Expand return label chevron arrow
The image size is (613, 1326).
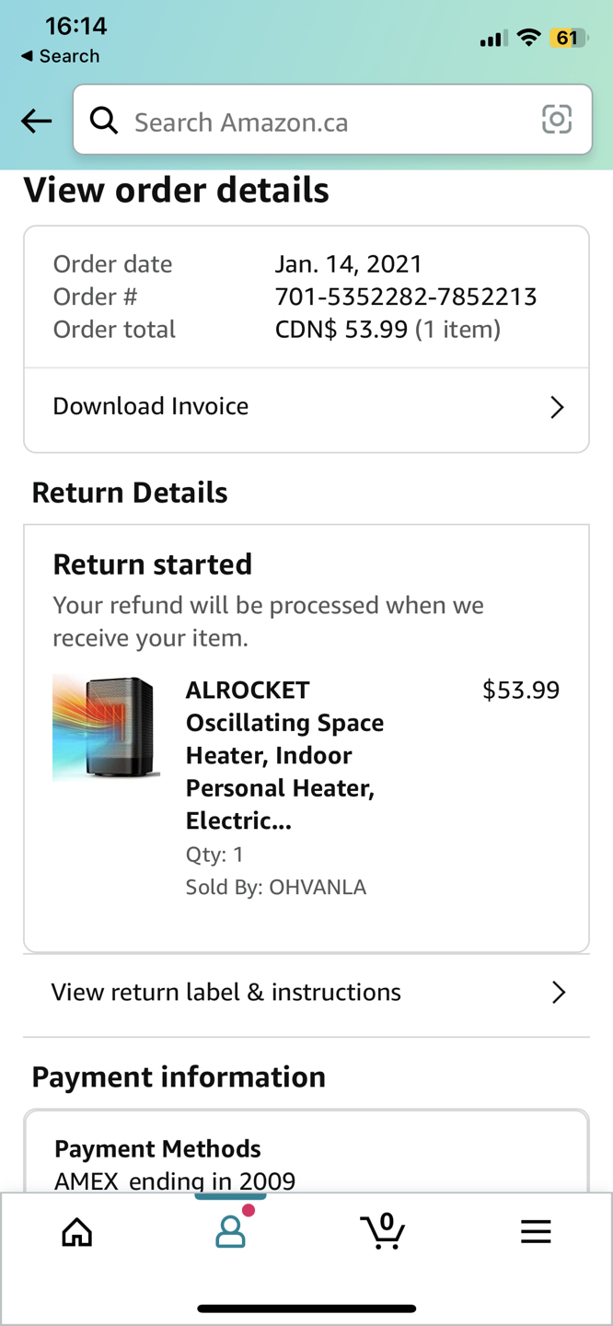coord(558,992)
